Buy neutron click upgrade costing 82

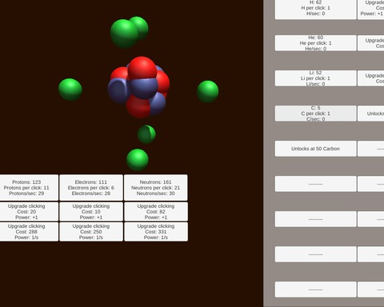pos(156,212)
